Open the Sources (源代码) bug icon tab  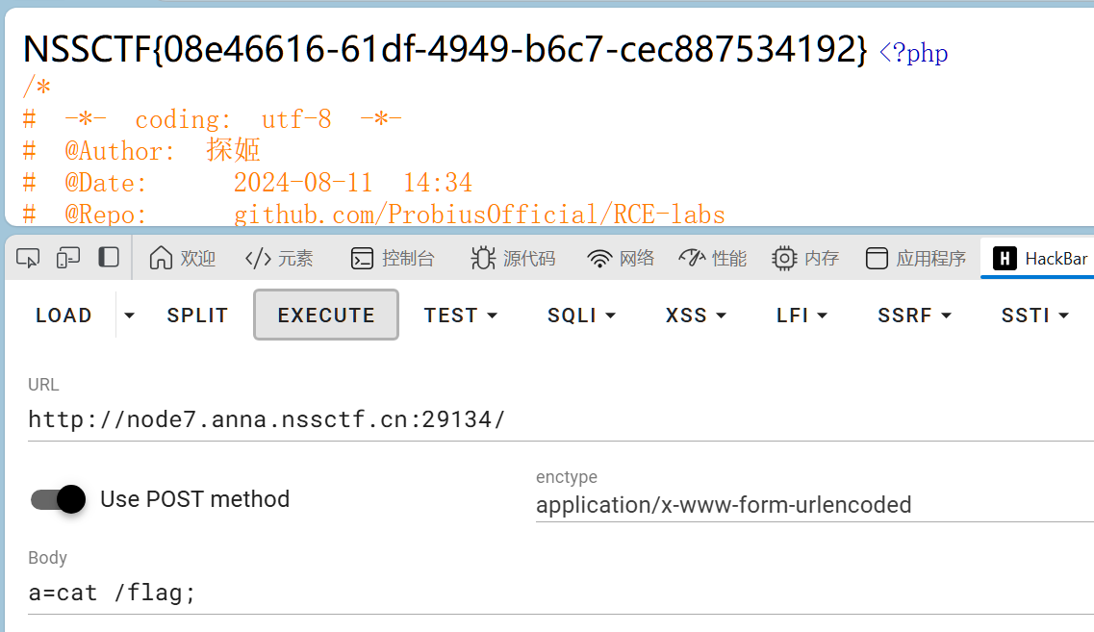[x=513, y=258]
